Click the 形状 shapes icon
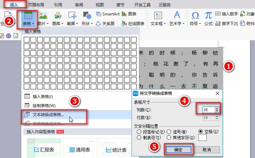The width and height of the screenshot is (255, 158). click(x=87, y=16)
